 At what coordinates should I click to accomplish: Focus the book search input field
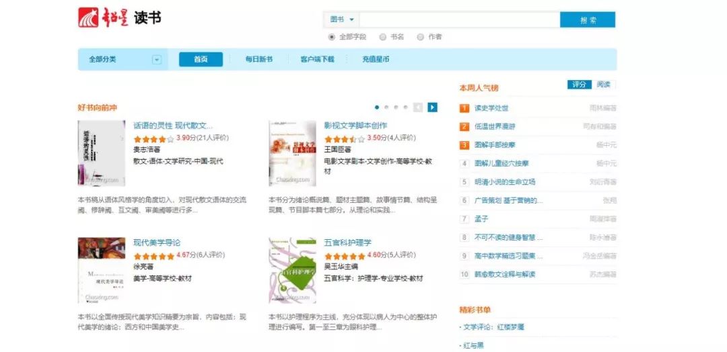460,19
